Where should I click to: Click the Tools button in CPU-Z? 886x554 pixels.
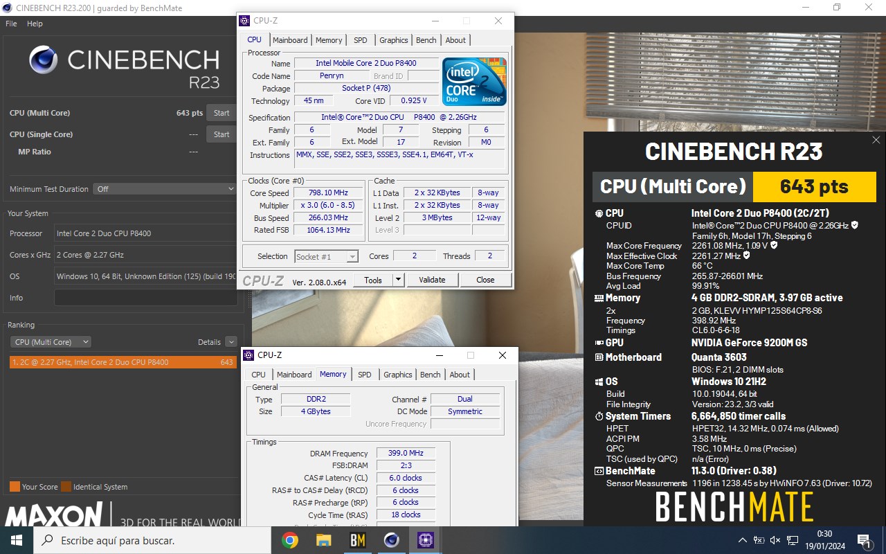[373, 280]
